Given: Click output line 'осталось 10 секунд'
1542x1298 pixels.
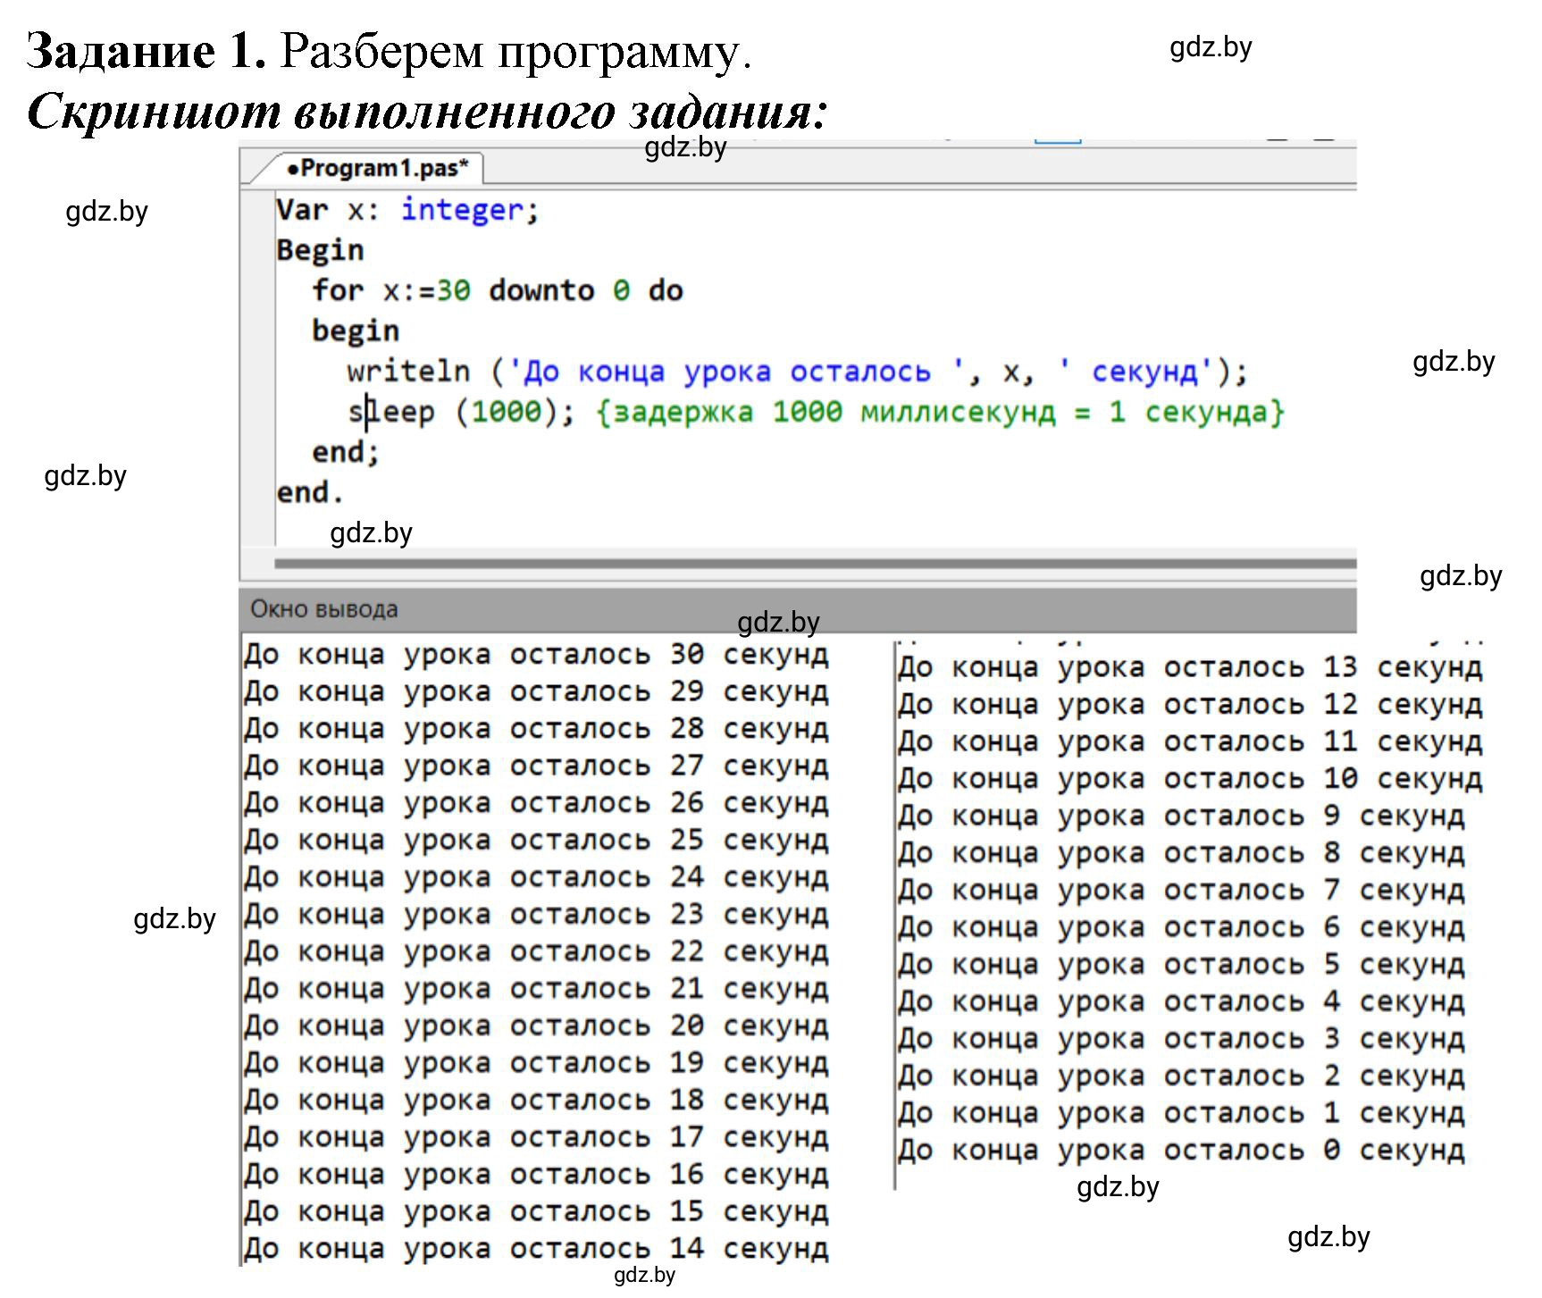Looking at the screenshot, I should [1190, 779].
